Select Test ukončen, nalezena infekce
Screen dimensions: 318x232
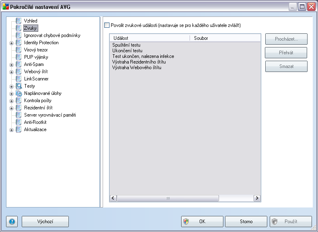[143, 56]
